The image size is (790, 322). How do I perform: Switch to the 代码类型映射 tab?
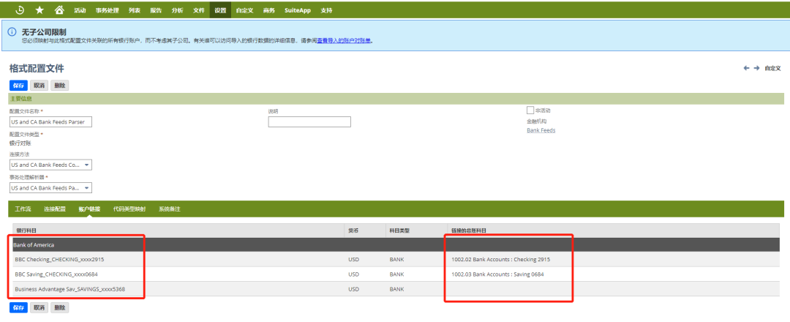[x=129, y=209]
